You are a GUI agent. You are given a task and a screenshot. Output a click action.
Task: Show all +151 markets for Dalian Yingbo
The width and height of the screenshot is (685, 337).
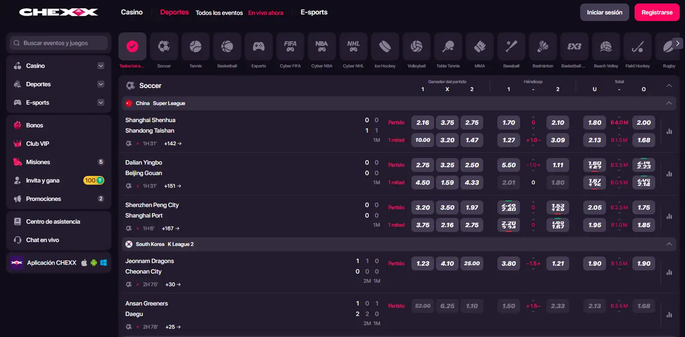[173, 186]
